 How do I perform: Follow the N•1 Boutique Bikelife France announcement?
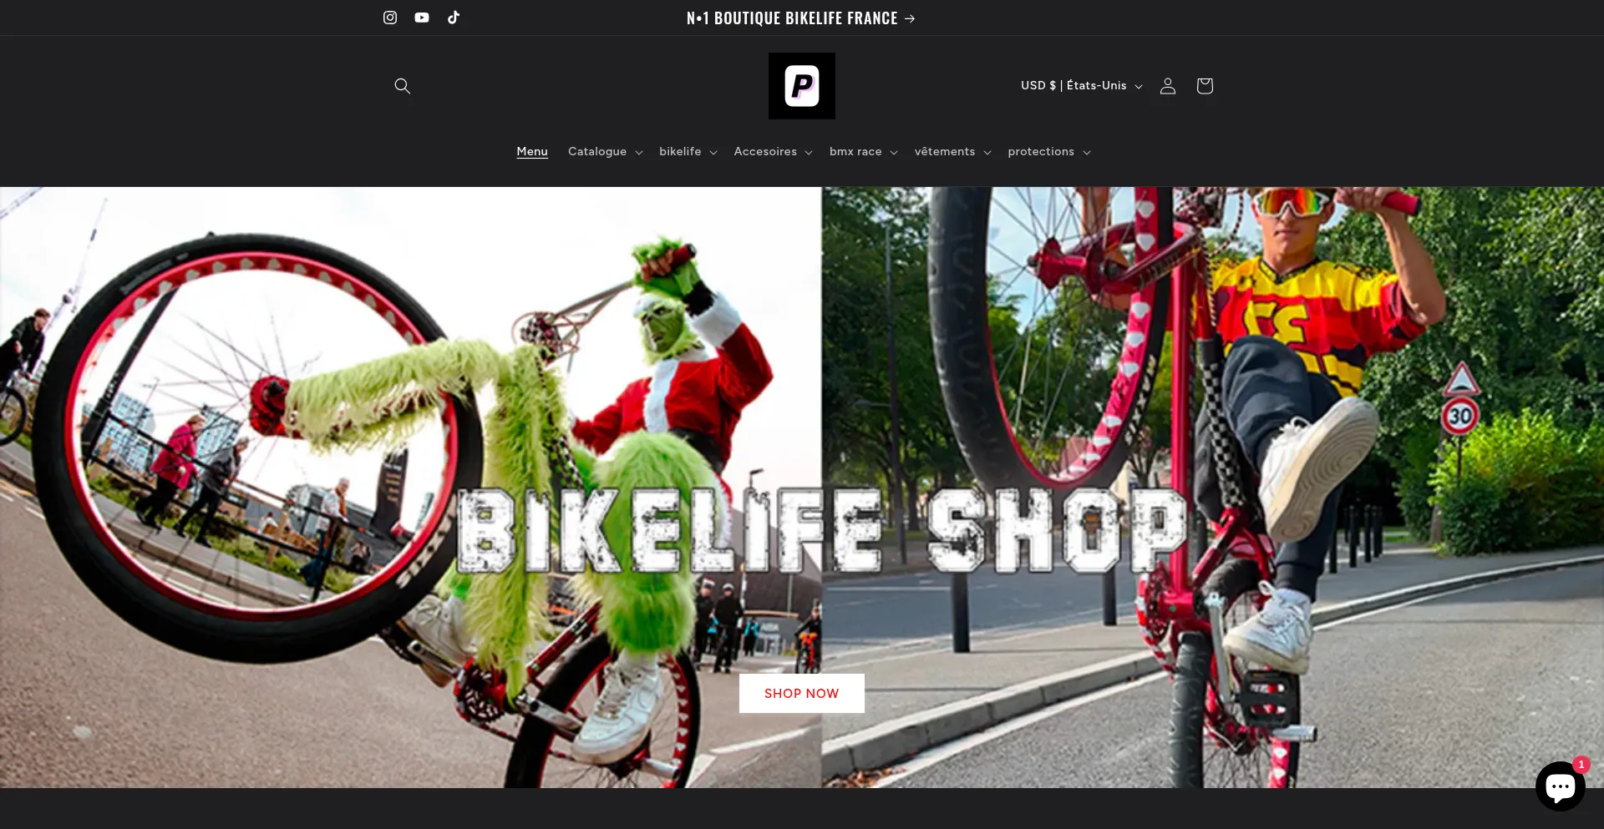[800, 18]
